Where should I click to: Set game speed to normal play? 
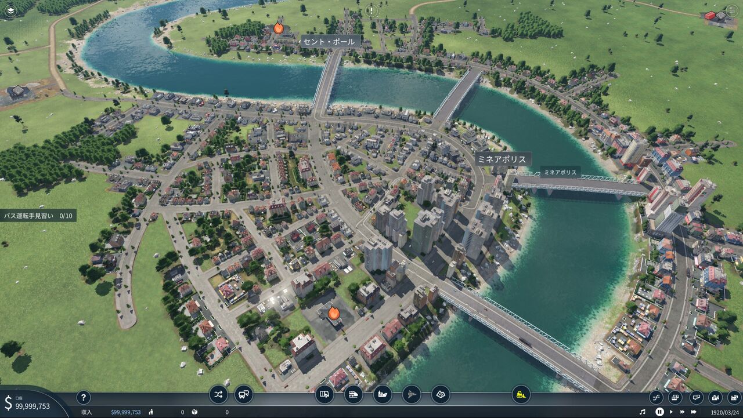point(672,412)
